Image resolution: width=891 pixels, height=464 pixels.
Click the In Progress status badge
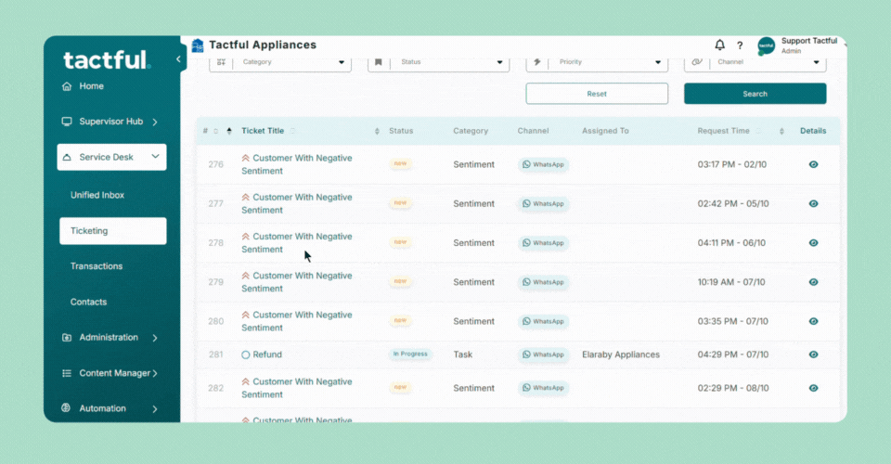click(x=410, y=354)
